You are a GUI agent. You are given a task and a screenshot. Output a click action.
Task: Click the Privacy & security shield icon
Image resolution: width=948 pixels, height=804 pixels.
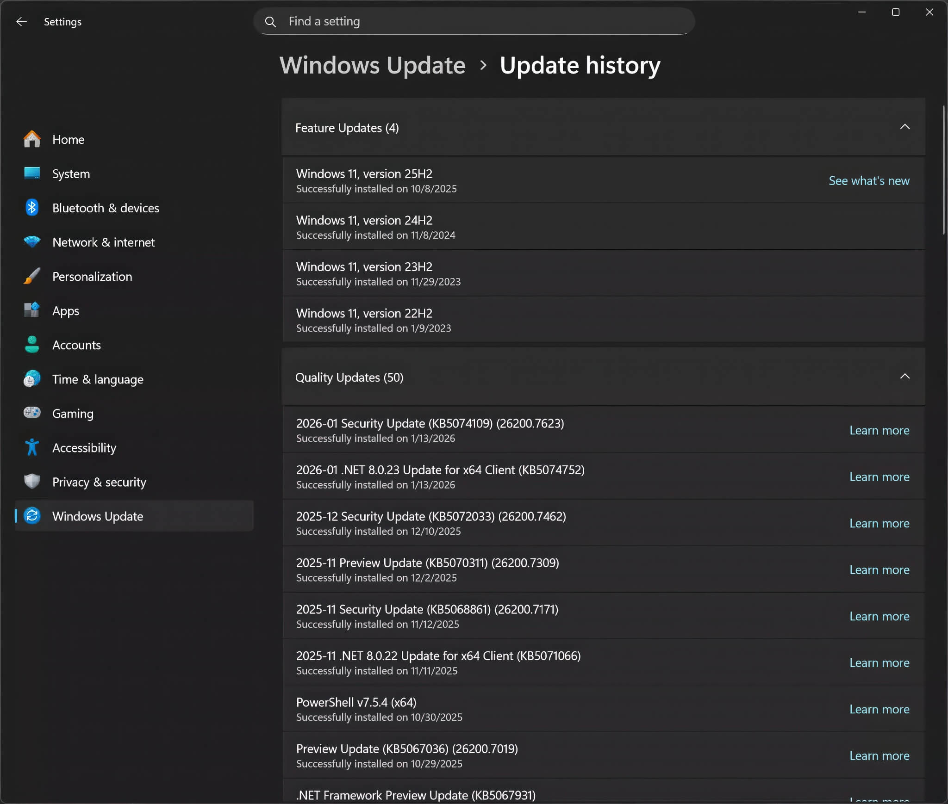[32, 482]
